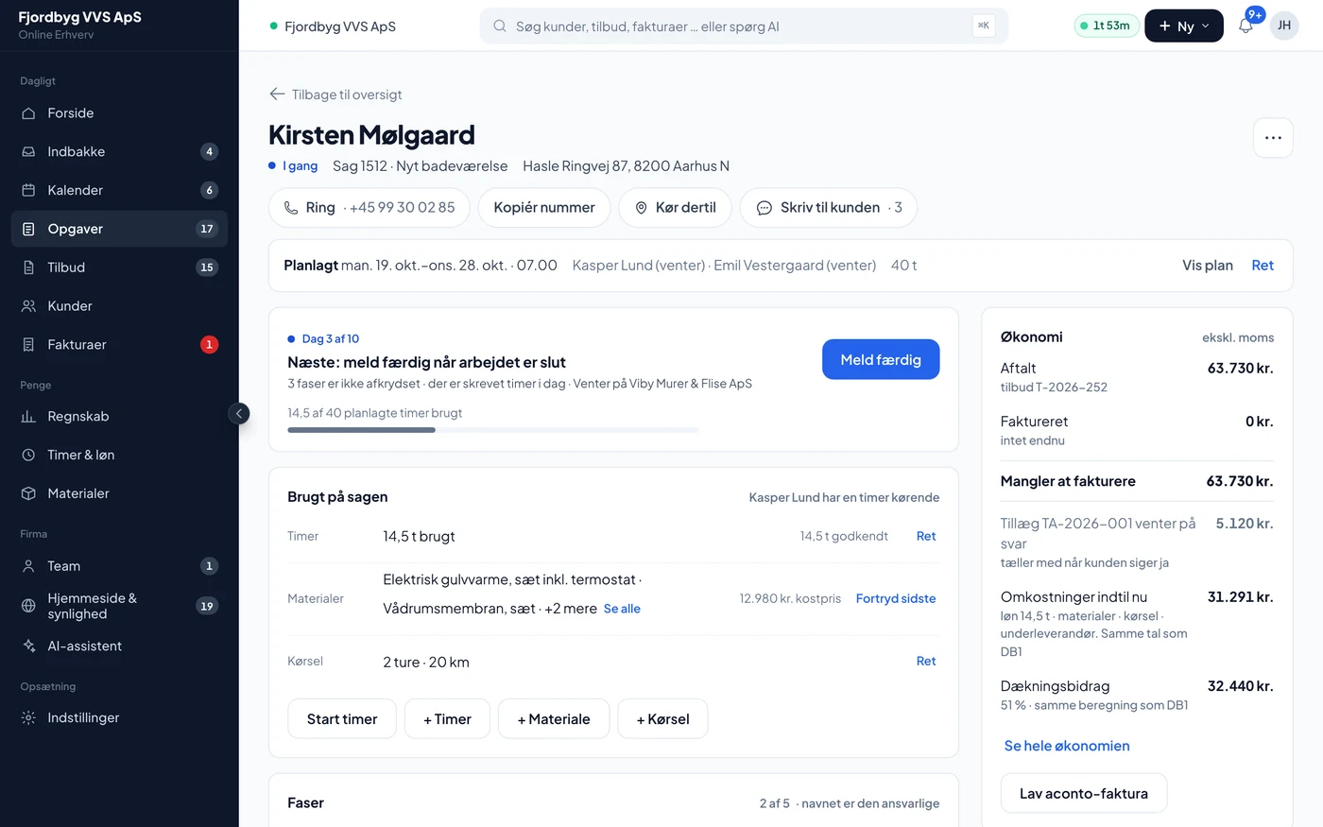
Task: Click Se alle materials link
Action: tap(622, 609)
